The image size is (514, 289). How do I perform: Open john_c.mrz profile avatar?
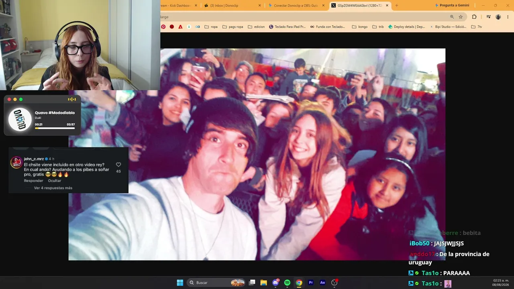[x=16, y=163]
